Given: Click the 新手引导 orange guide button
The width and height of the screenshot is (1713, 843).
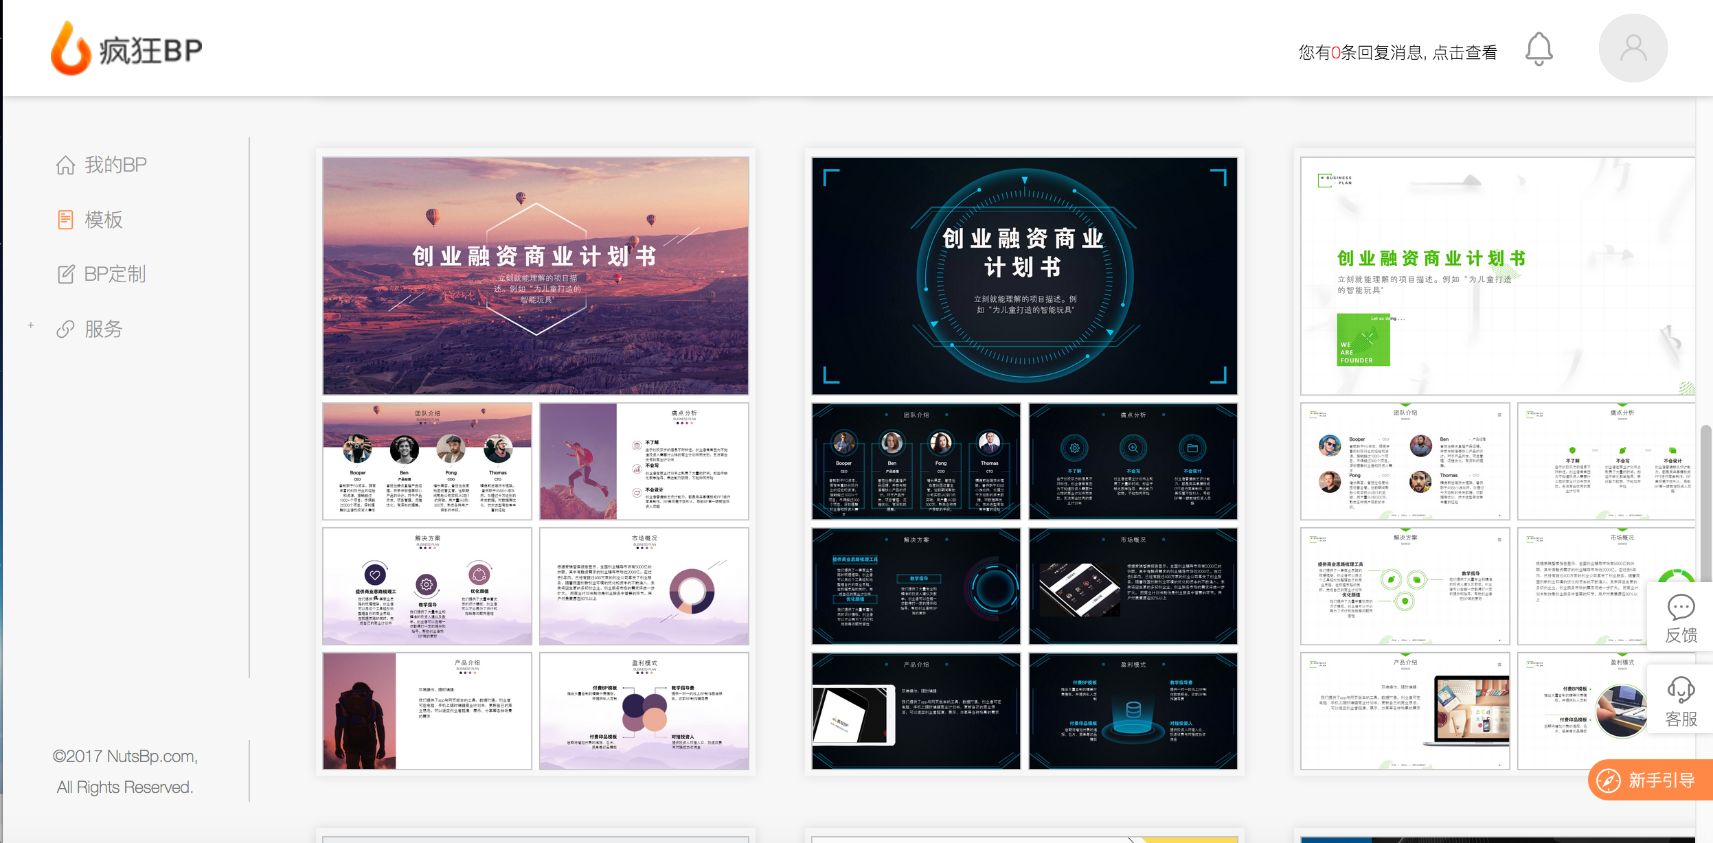Looking at the screenshot, I should [1650, 781].
